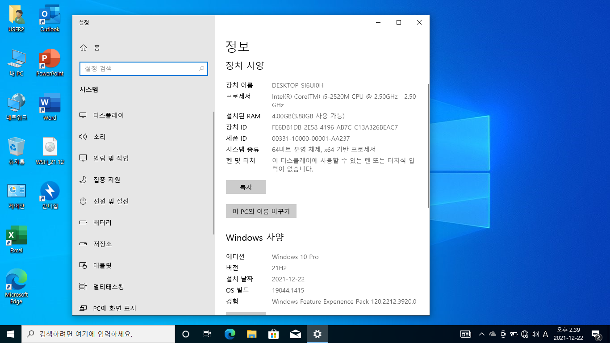Open the Mail app from the taskbar
Image resolution: width=610 pixels, height=343 pixels.
[295, 334]
